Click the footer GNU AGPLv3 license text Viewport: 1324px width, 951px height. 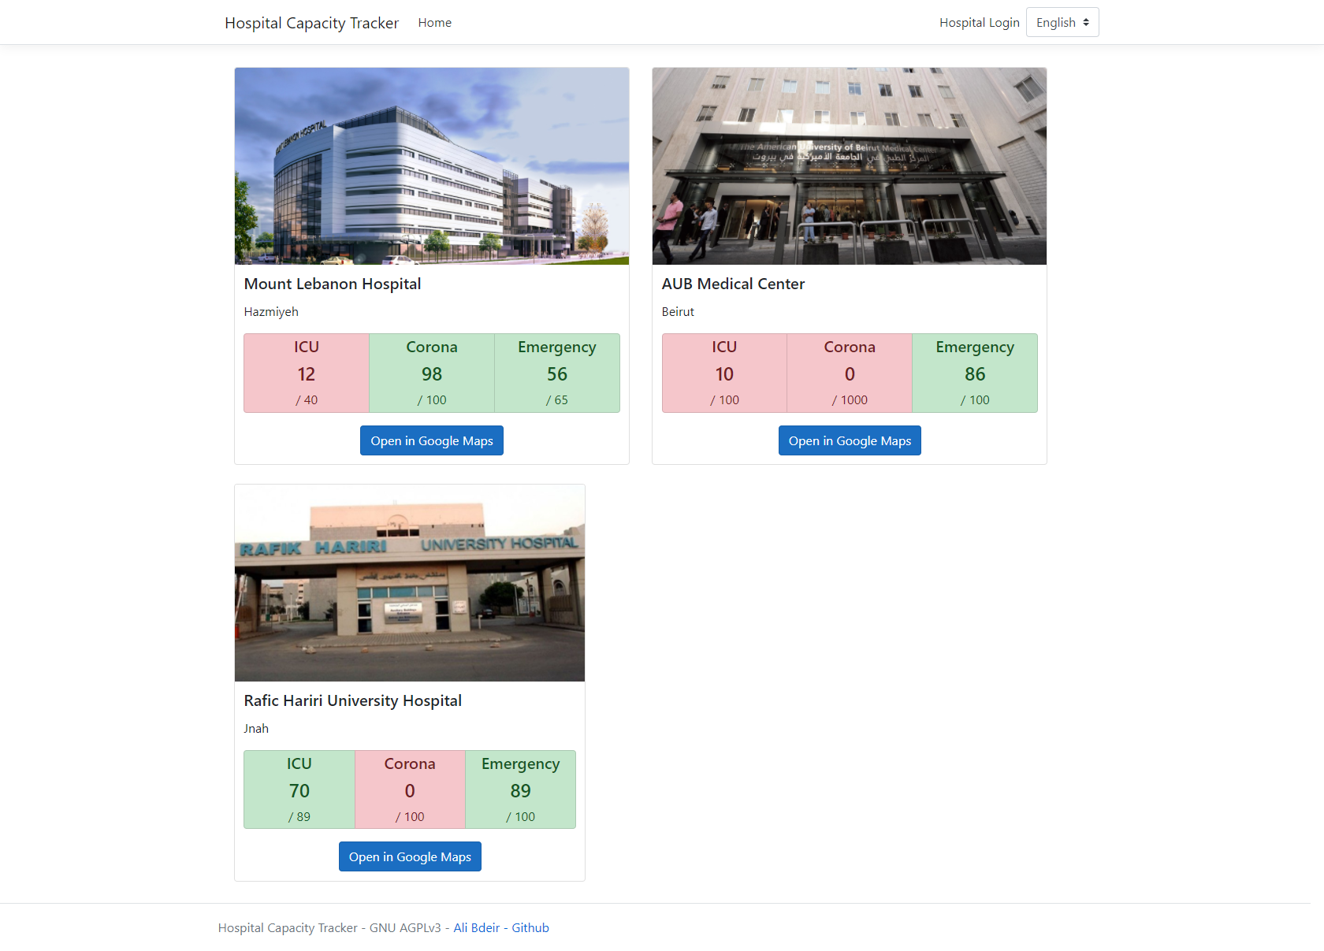tap(405, 927)
